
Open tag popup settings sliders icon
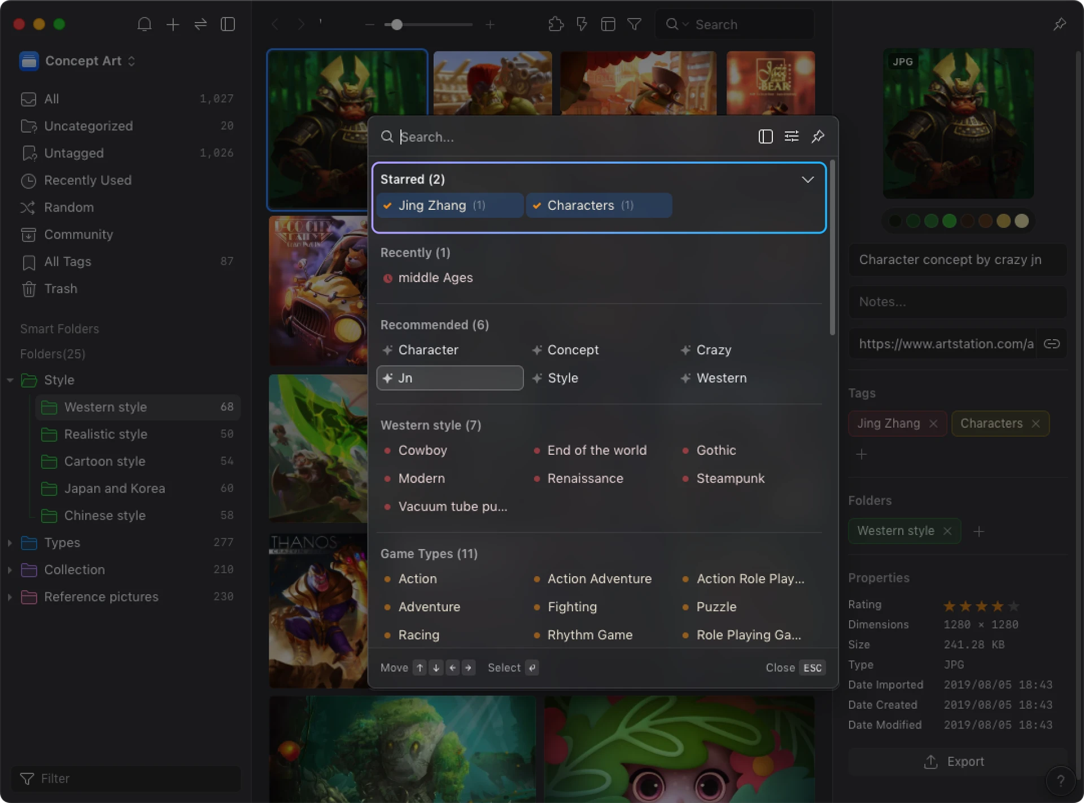point(792,137)
